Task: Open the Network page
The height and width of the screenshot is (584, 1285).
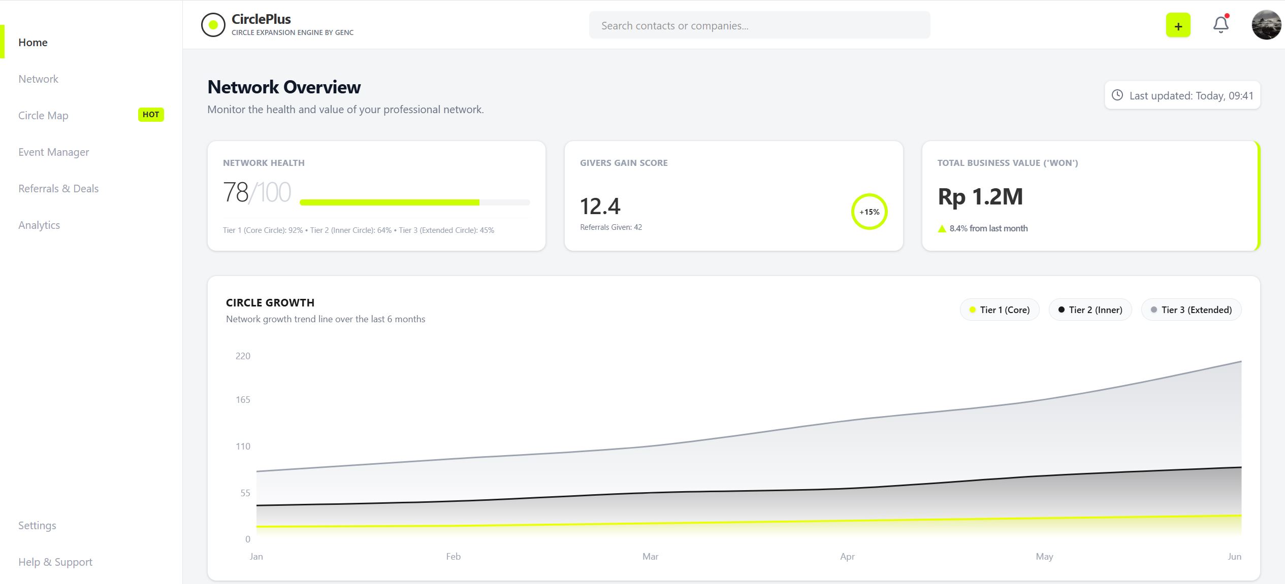Action: 38,79
